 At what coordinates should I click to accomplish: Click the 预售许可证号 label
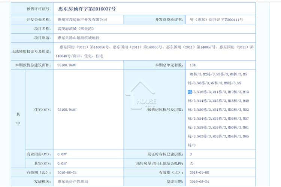39,9
